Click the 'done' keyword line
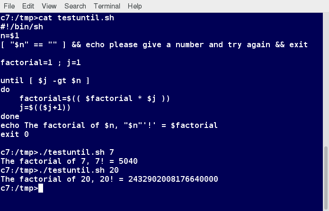Viewport: 329px width, 211px height. pos(10,117)
